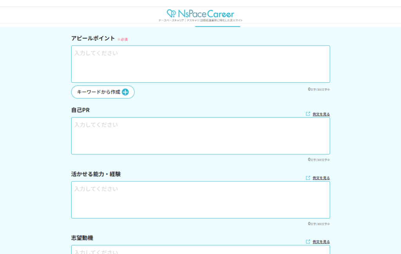Open 例文を見る link beside 志望動機
Screen dimensions: 401x254
click(x=321, y=242)
